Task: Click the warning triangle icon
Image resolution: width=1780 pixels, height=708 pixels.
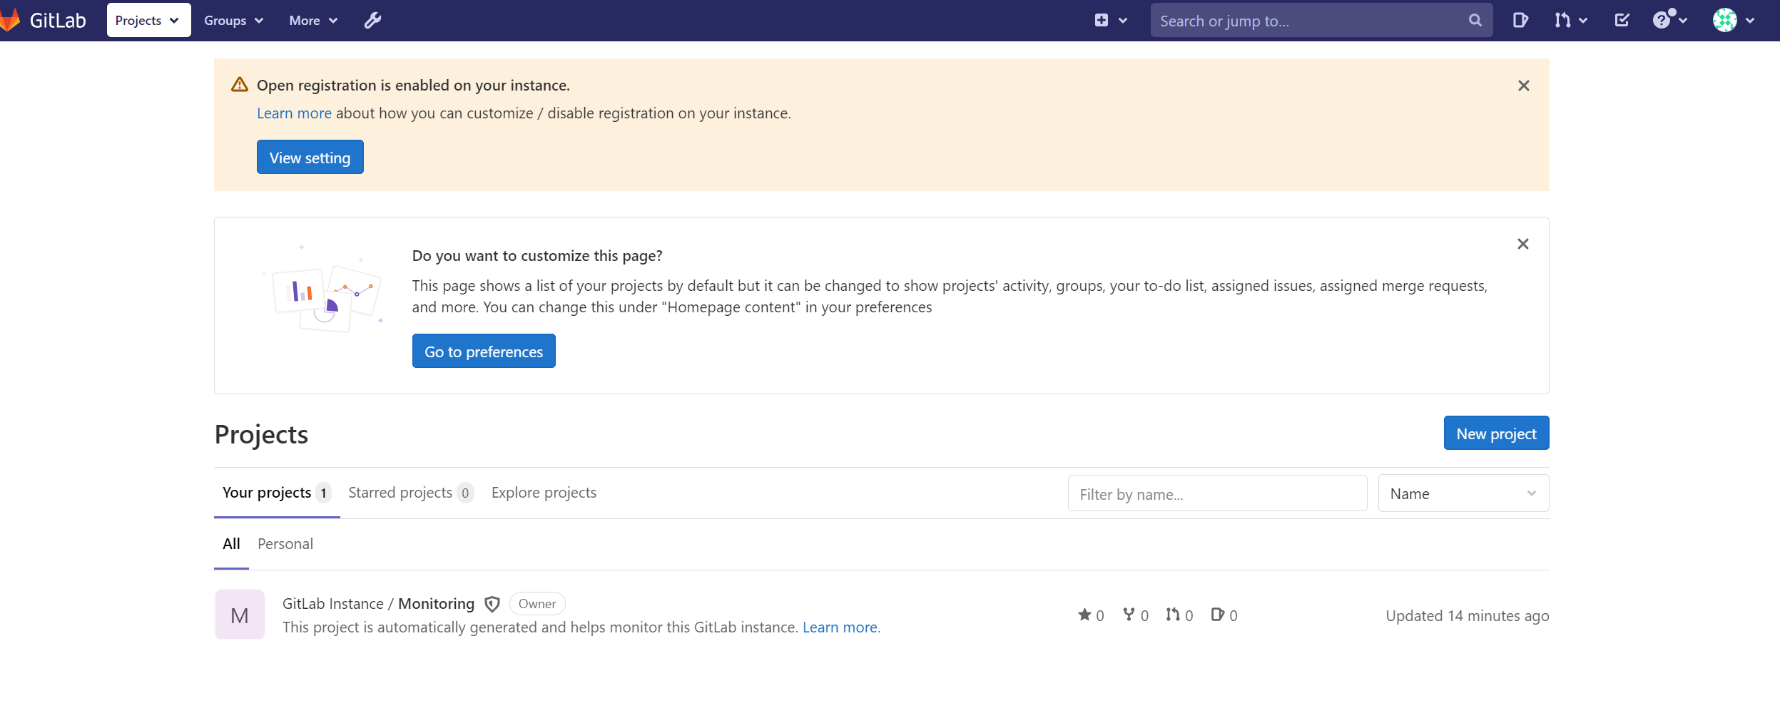Action: tap(240, 85)
